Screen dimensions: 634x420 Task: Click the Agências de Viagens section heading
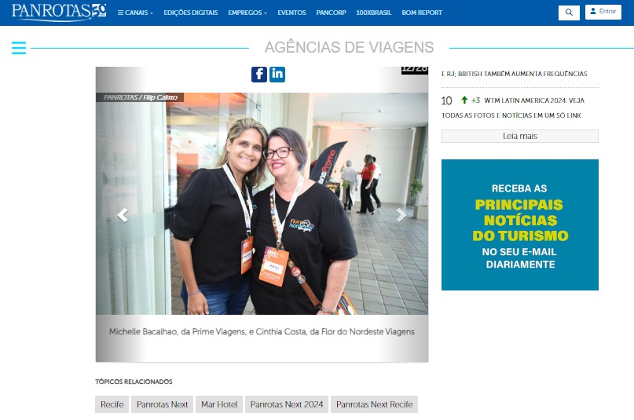click(349, 47)
